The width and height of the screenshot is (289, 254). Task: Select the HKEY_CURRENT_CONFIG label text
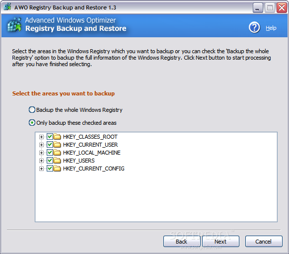(94, 169)
